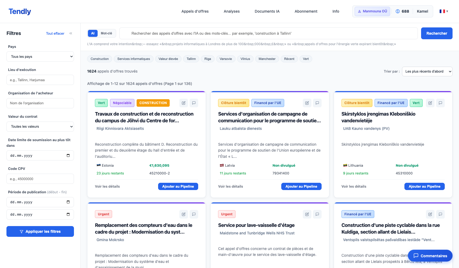Screen dimensions: 459x268
Task: Click the Code CPV input field
Action: pyautogui.click(x=40, y=179)
